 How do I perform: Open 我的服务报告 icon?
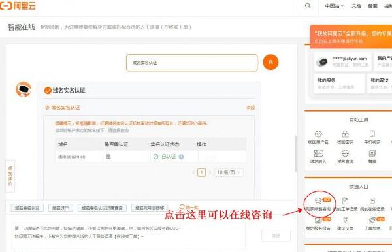318,220
